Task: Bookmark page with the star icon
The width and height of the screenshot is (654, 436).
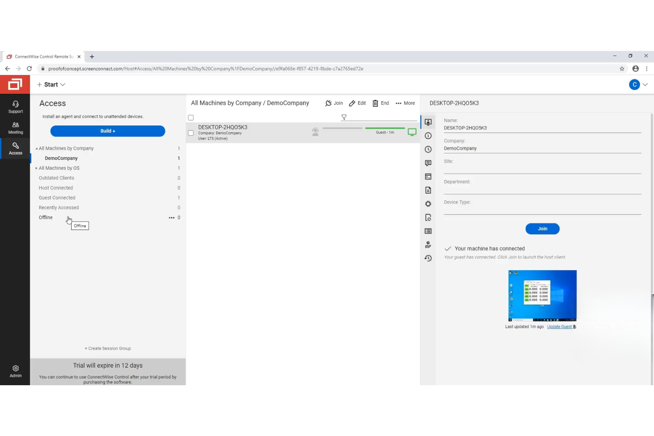Action: [x=622, y=68]
